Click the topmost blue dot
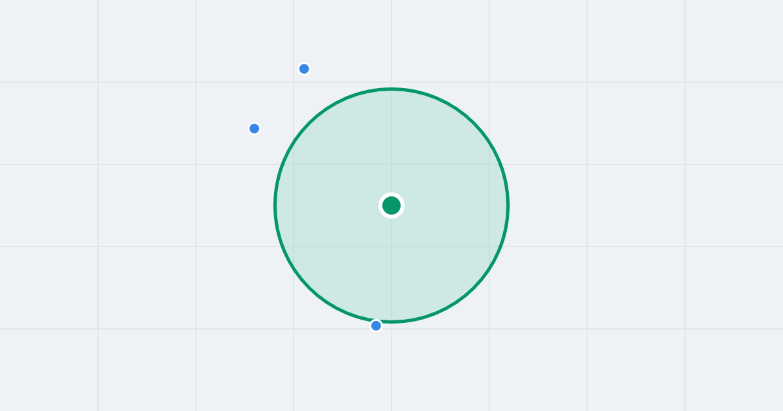Image resolution: width=783 pixels, height=411 pixels. 304,68
